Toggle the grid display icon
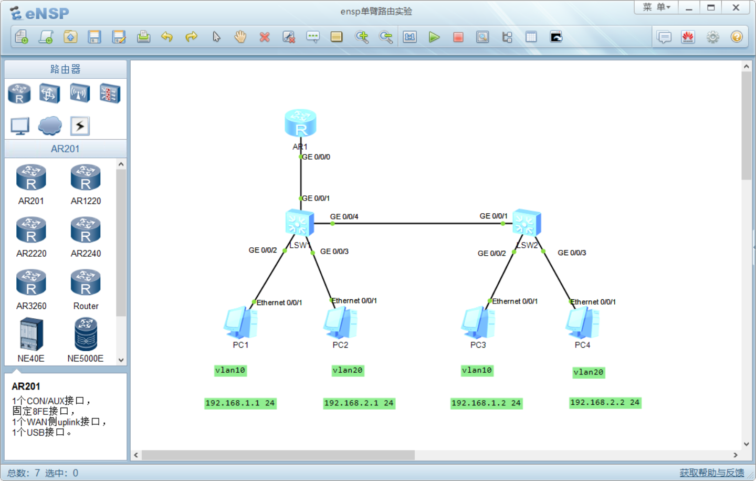This screenshot has width=756, height=481. click(531, 37)
